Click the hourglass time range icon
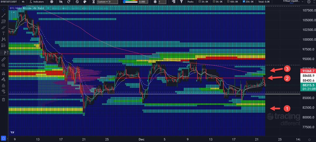 (93, 2)
